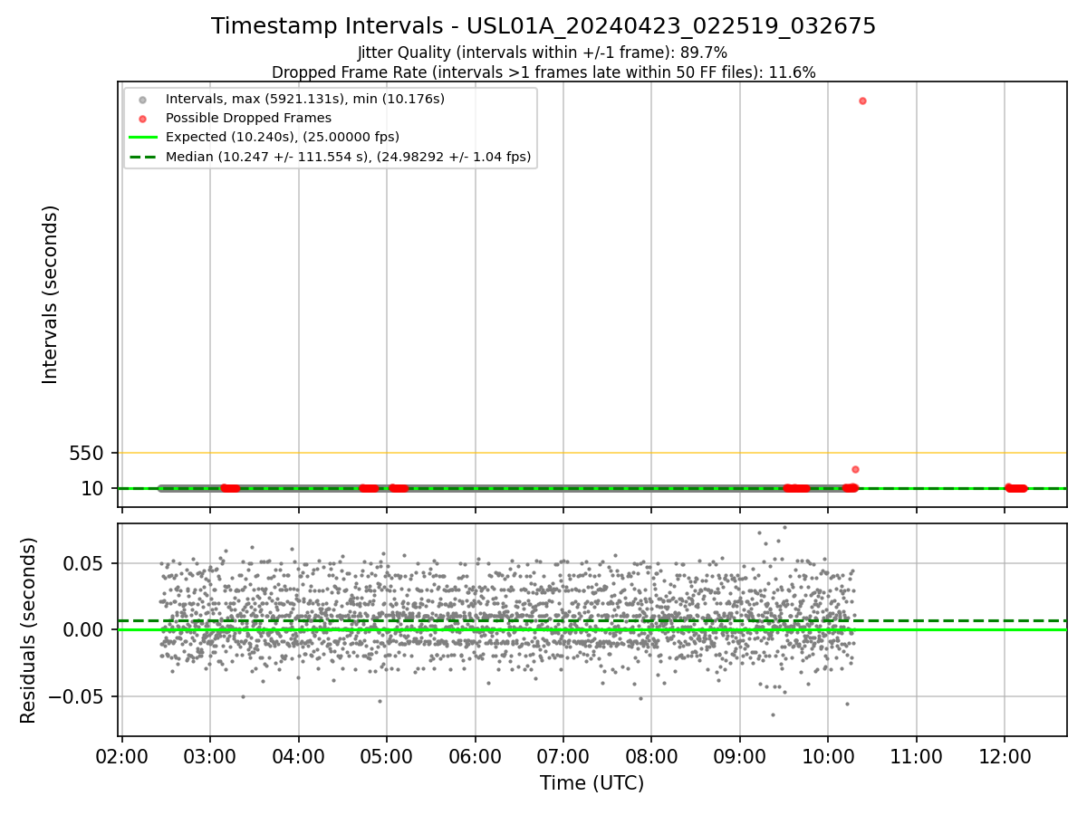Click the red dropped-frame cluster just after 03:00
The width and height of the screenshot is (1087, 815).
point(230,488)
